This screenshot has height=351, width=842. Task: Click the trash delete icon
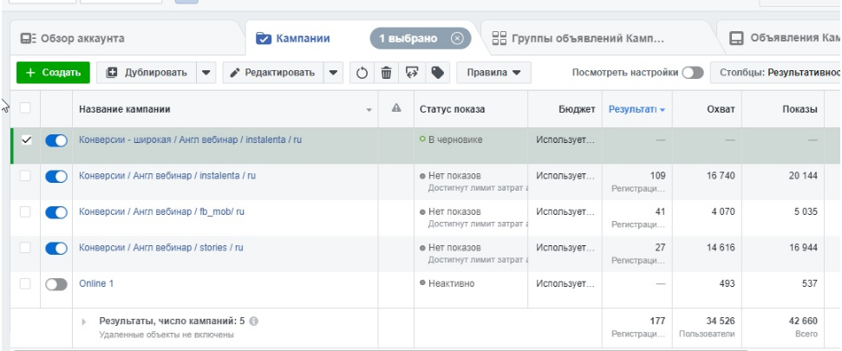click(386, 73)
